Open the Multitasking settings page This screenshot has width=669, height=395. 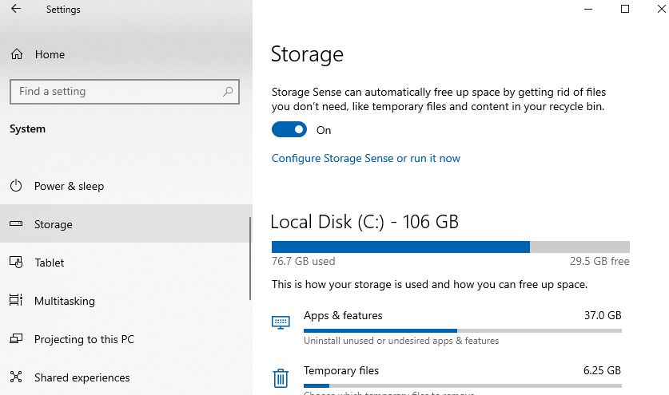pyautogui.click(x=64, y=301)
